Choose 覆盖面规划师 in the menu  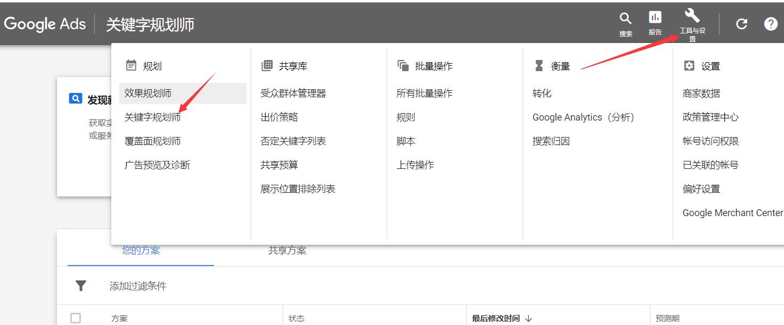153,141
